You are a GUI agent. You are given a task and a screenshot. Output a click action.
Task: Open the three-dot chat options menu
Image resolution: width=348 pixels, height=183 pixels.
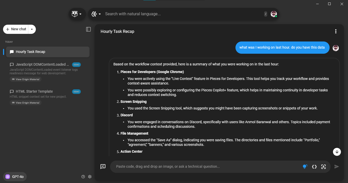(336, 31)
